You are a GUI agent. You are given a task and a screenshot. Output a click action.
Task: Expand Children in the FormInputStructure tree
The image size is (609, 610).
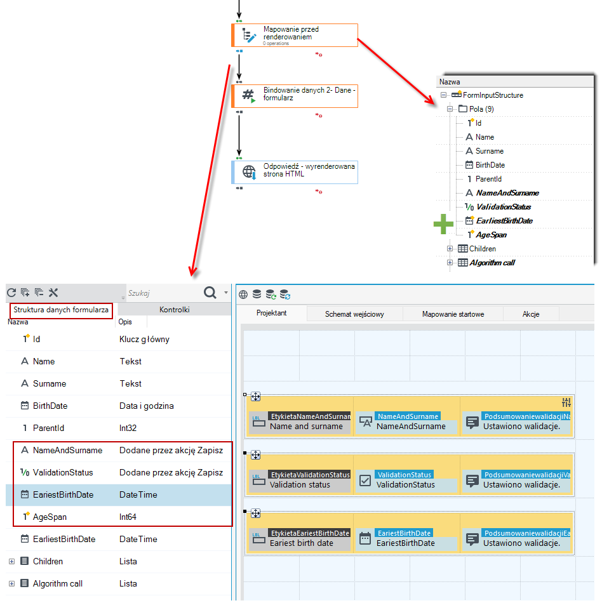point(450,249)
